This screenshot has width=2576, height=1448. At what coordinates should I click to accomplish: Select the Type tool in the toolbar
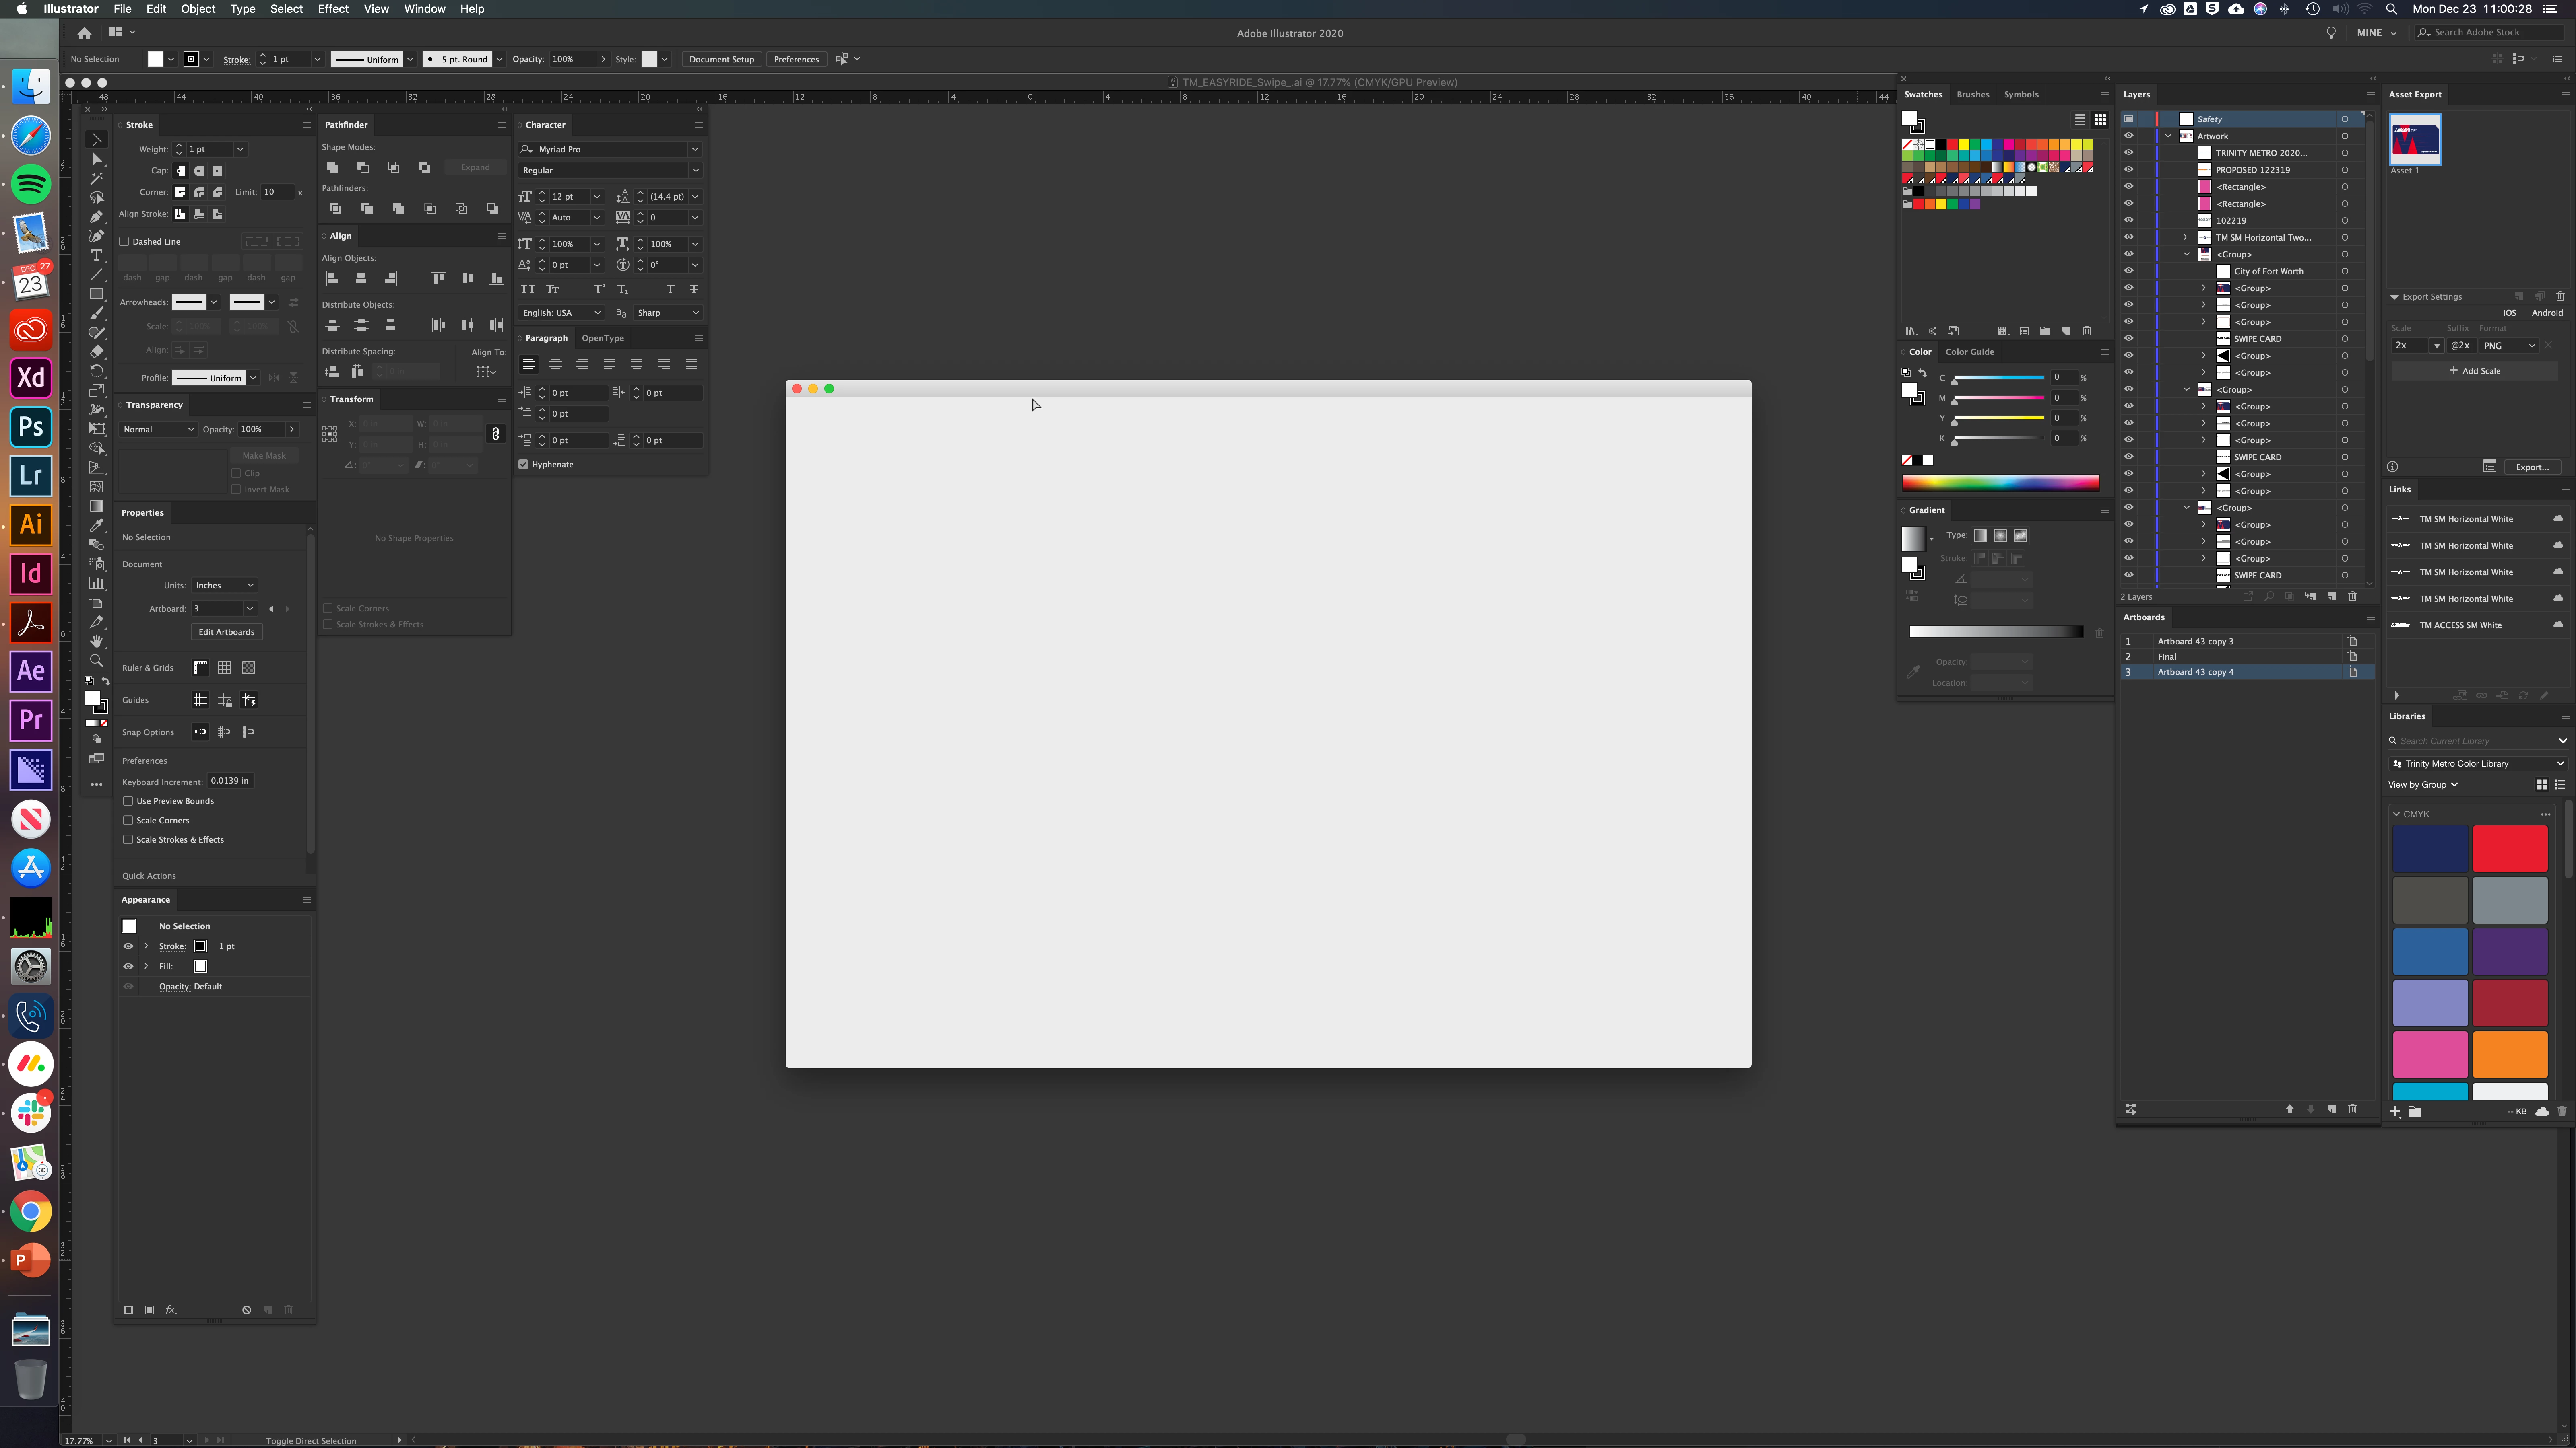click(x=97, y=256)
